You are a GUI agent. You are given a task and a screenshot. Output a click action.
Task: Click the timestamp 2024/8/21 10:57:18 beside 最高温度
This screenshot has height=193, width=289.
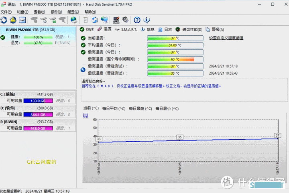click(223, 66)
